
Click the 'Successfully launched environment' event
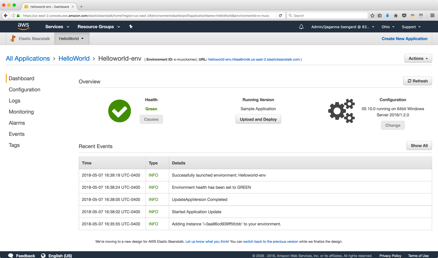point(219,175)
